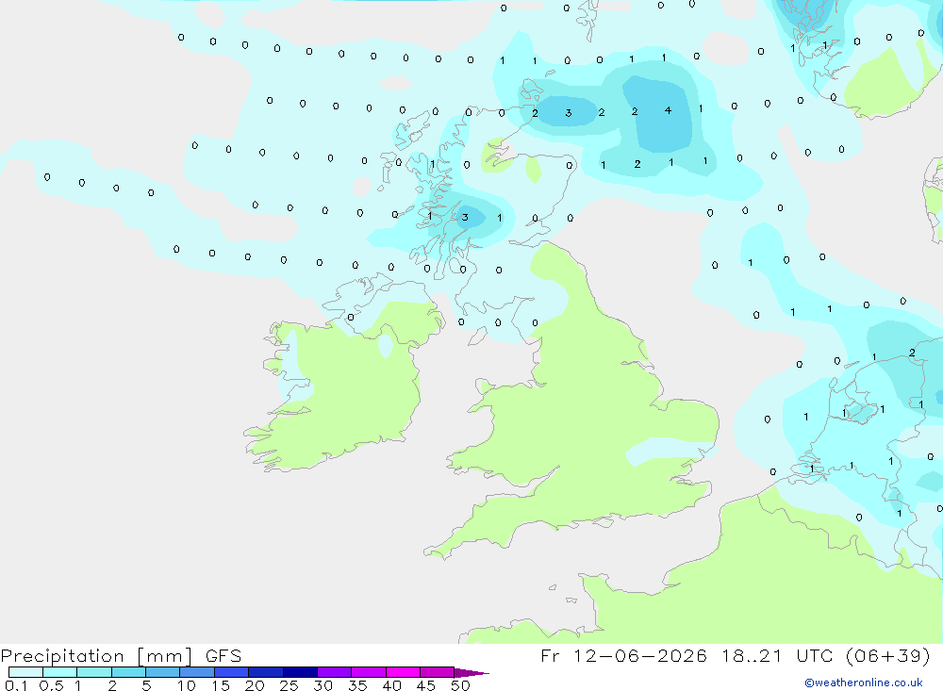Screen dimensions: 943x691
Task: Click the 10–15 mm legend color swatch
Action: [197, 672]
